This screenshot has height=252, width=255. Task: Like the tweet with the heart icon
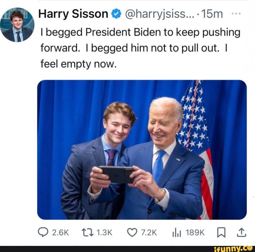[x=132, y=232]
